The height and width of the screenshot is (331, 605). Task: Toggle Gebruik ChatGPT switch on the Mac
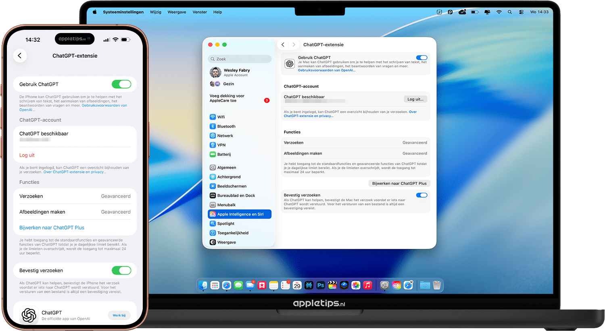pyautogui.click(x=421, y=58)
